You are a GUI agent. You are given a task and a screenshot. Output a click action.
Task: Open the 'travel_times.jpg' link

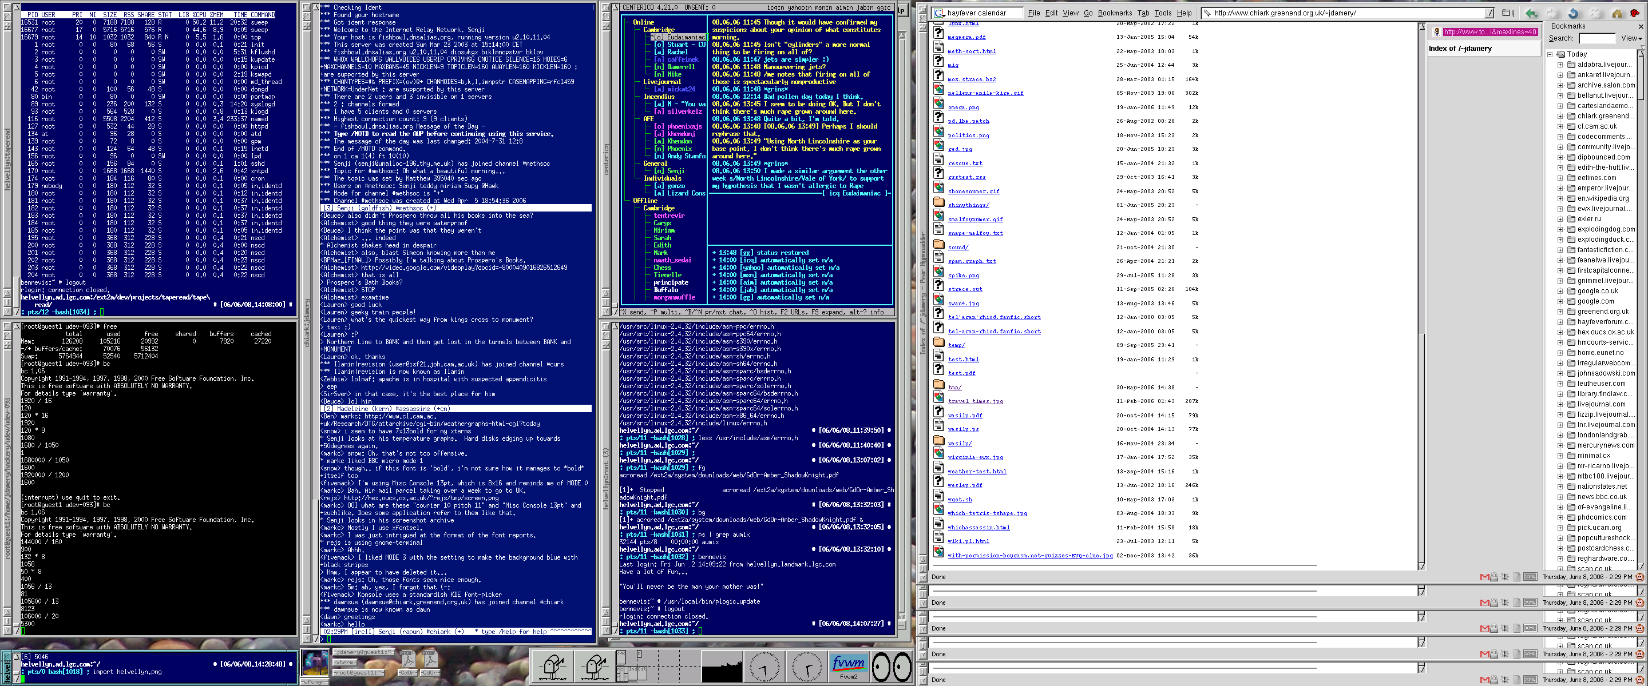975,401
